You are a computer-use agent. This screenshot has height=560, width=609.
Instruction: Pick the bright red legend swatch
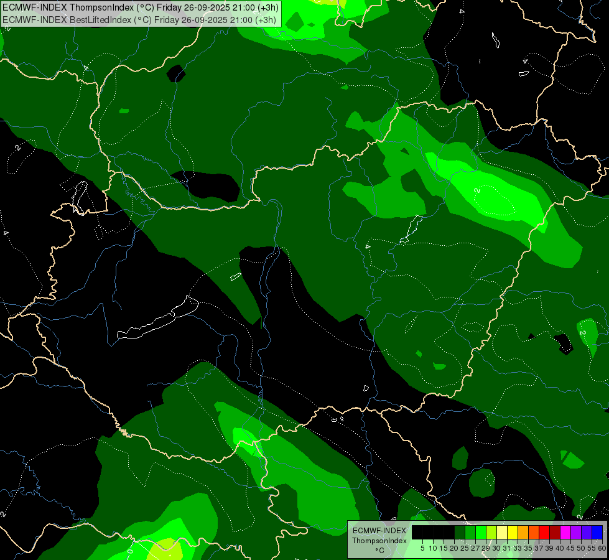tap(544, 532)
